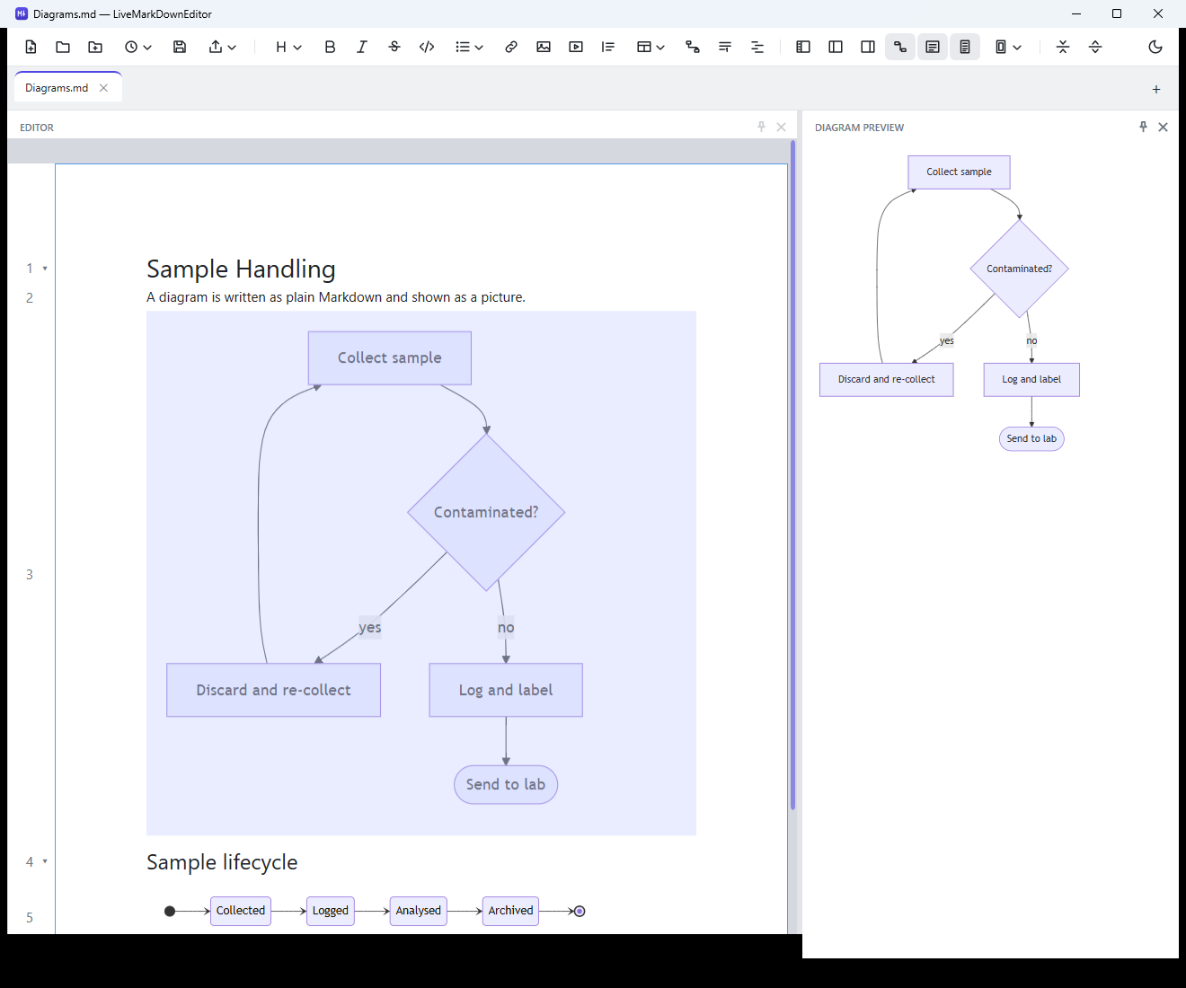Pin the Editor panel
Screen dimensions: 1186x988
761,127
